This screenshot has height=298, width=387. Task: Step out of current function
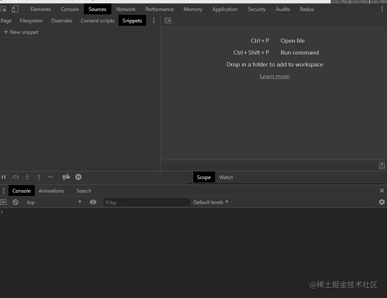(x=39, y=177)
